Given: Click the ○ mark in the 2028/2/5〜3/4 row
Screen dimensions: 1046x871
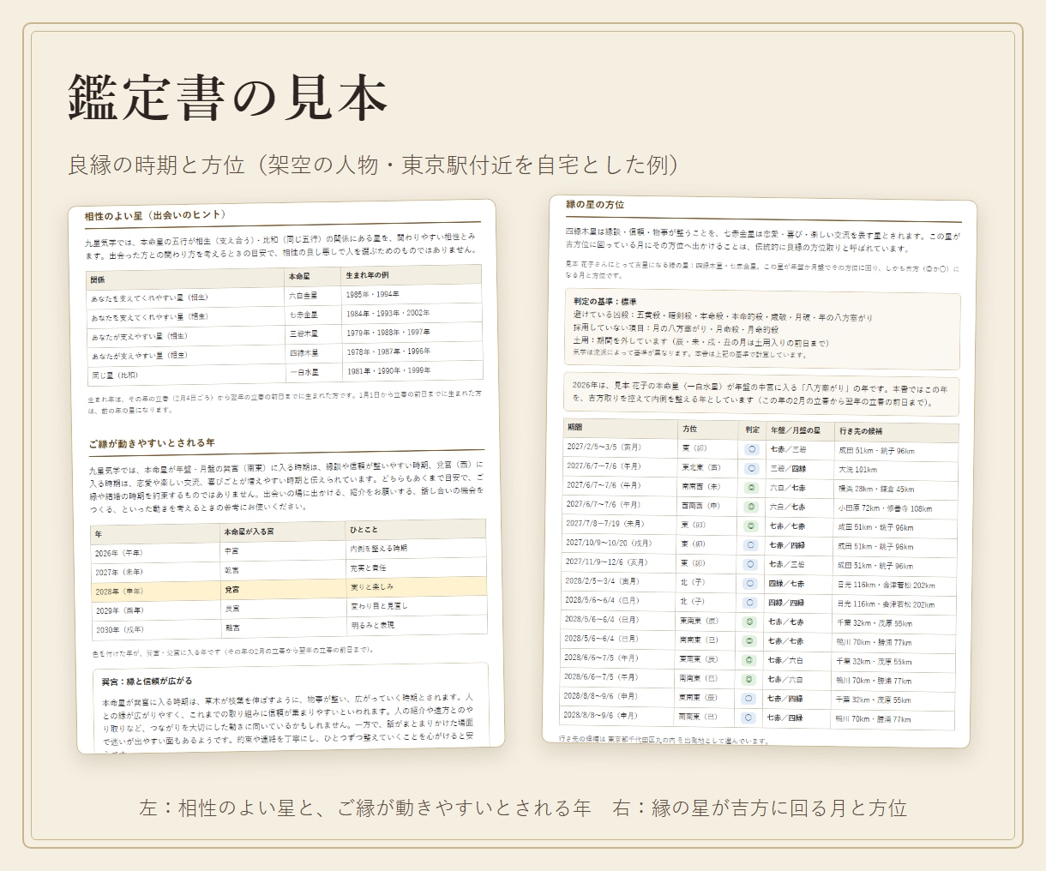Looking at the screenshot, I should pyautogui.click(x=751, y=584).
